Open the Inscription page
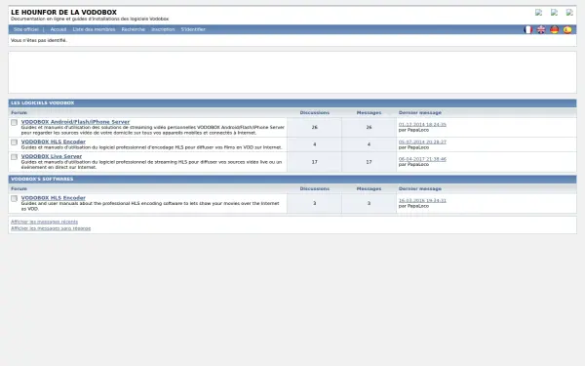The image size is (585, 366). tap(163, 29)
